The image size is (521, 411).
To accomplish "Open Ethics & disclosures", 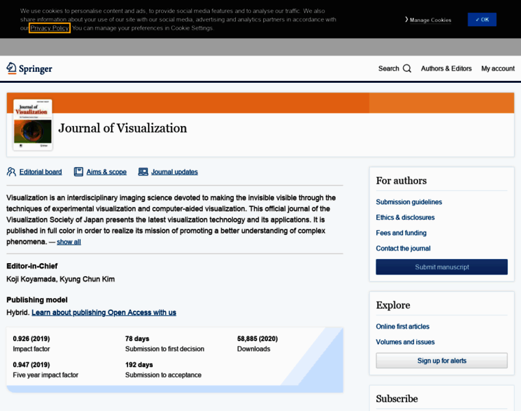I will pyautogui.click(x=405, y=217).
